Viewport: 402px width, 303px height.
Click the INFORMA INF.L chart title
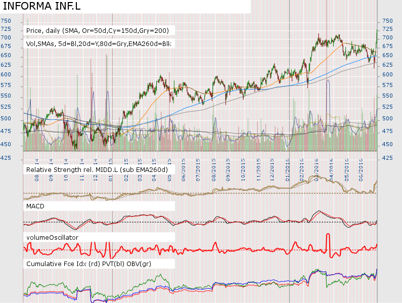35,7
